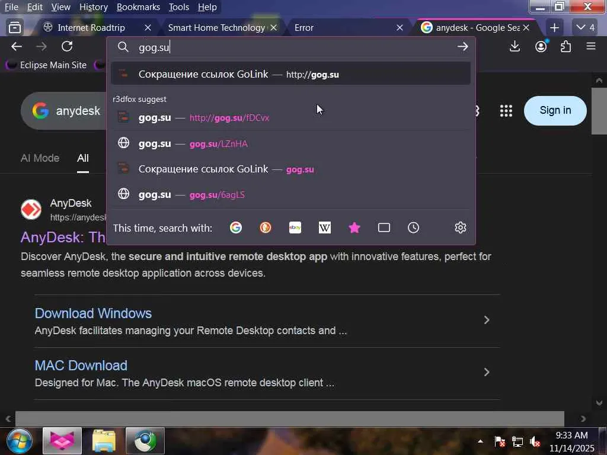Switch to Google AI Mode
The image size is (607, 455).
[40, 158]
